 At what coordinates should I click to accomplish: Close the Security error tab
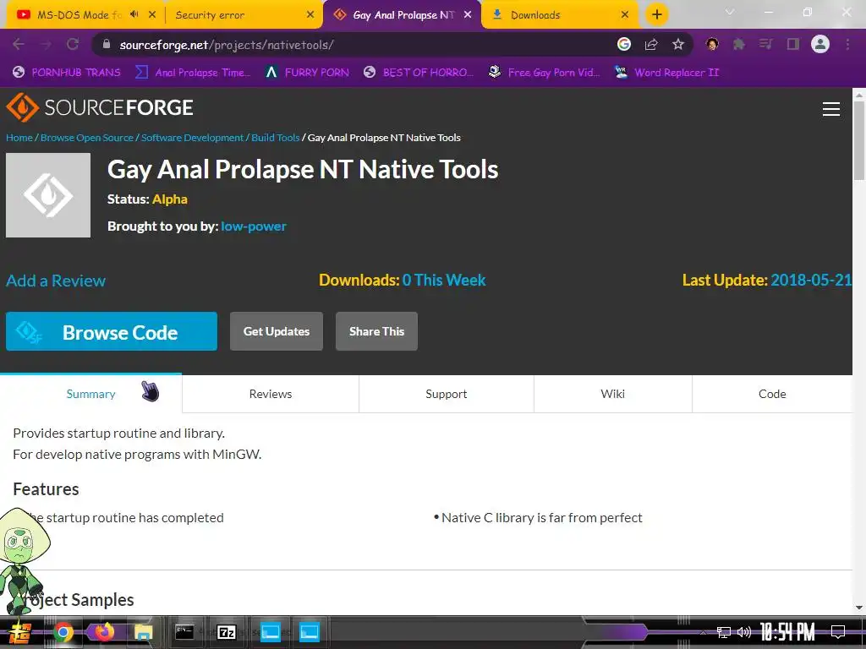(311, 15)
